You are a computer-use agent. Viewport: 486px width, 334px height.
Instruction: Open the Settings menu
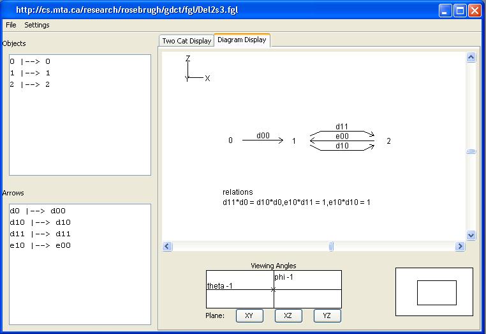click(x=37, y=25)
